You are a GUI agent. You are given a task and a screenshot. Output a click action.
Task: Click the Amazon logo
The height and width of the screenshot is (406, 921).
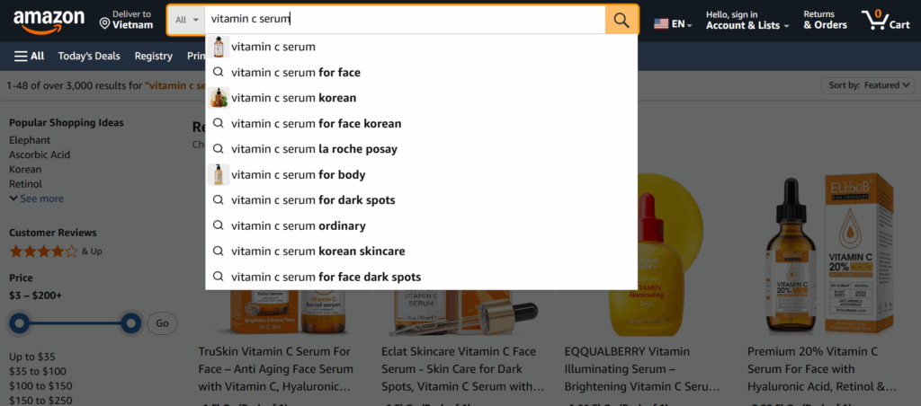coord(49,20)
